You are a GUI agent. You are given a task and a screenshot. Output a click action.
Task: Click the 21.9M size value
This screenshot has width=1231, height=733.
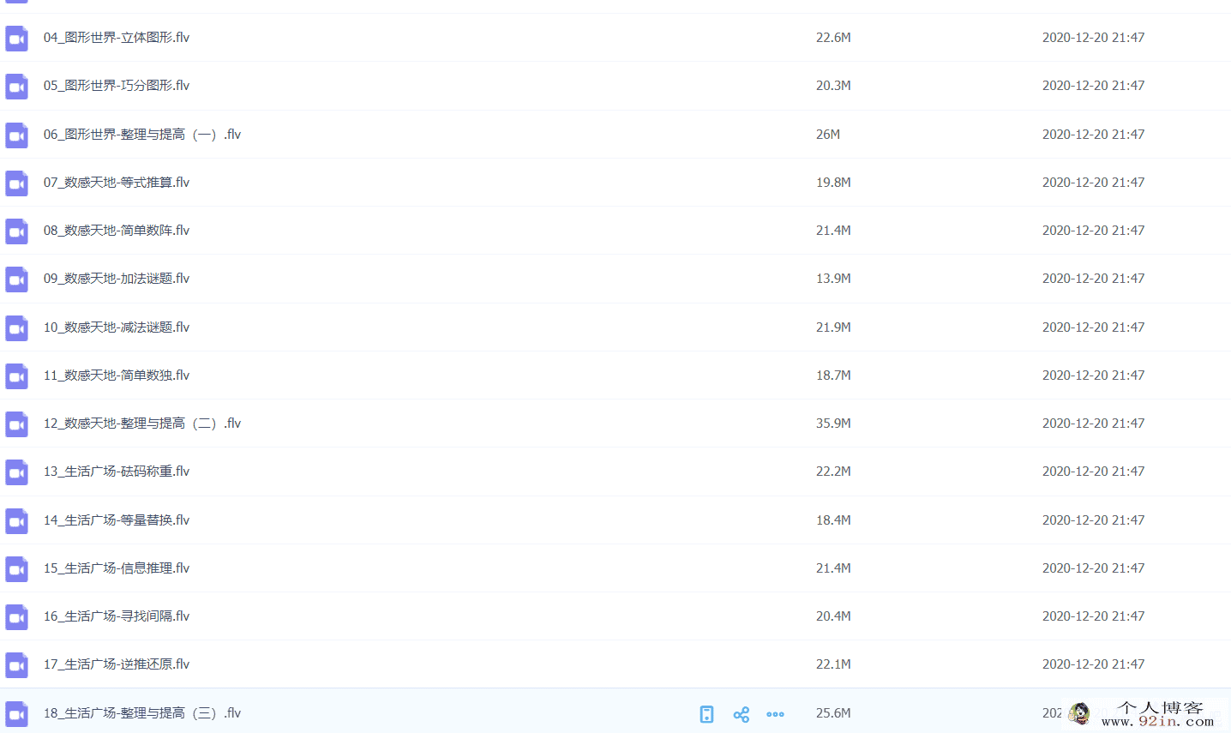point(833,327)
